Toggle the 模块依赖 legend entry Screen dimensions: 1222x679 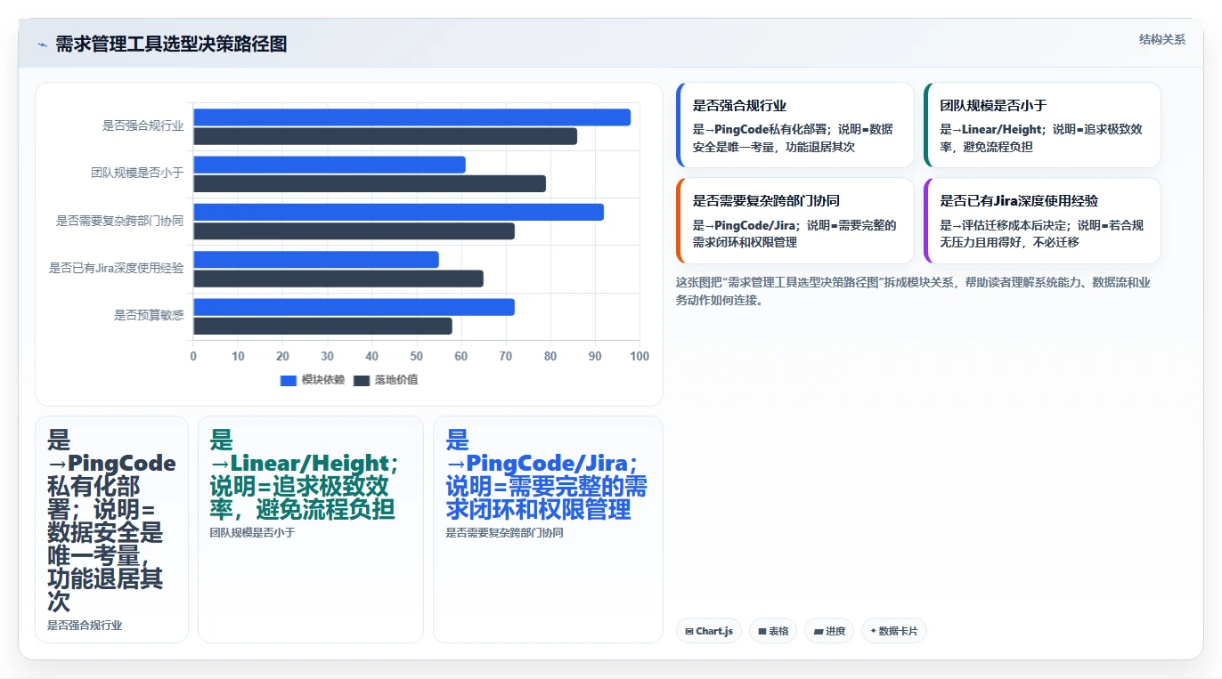(313, 380)
